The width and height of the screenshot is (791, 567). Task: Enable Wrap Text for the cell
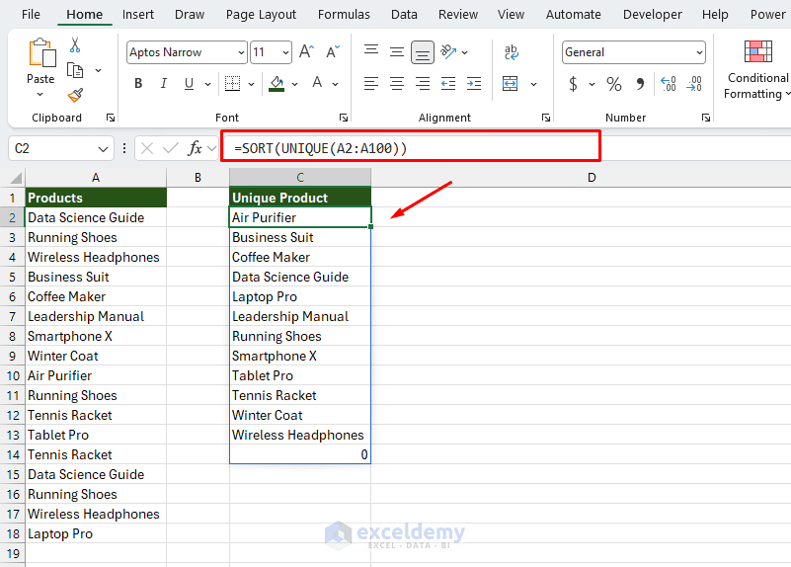(511, 52)
